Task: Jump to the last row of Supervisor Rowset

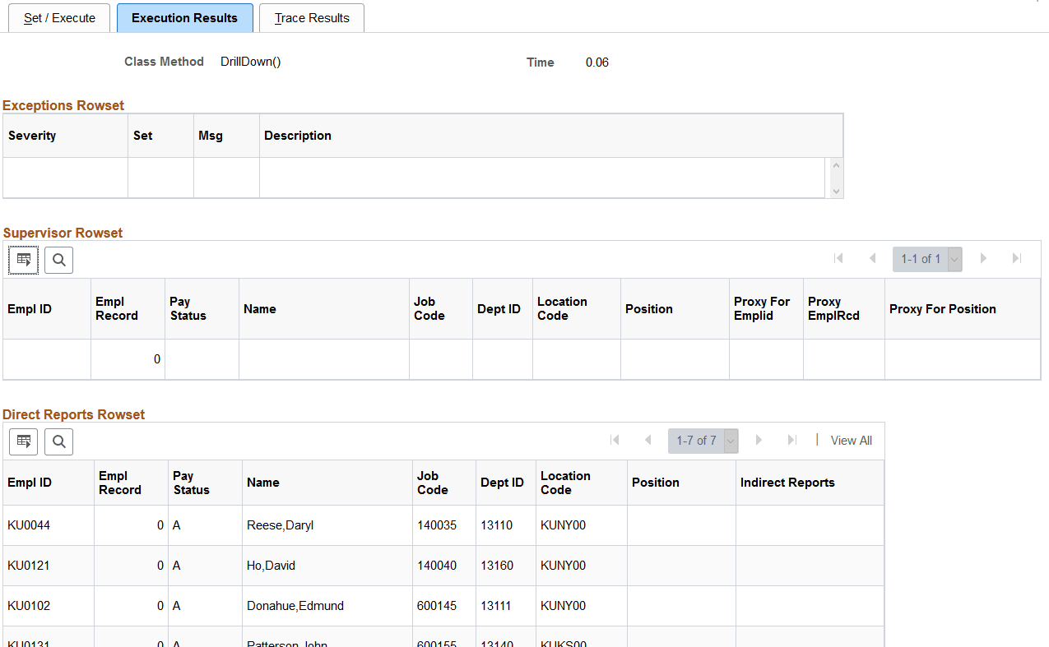Action: pos(1017,258)
